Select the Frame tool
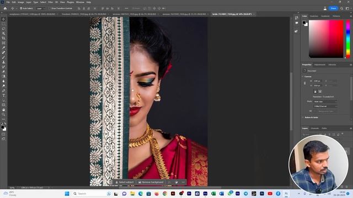This screenshot has width=353, height=198. (x=3, y=43)
